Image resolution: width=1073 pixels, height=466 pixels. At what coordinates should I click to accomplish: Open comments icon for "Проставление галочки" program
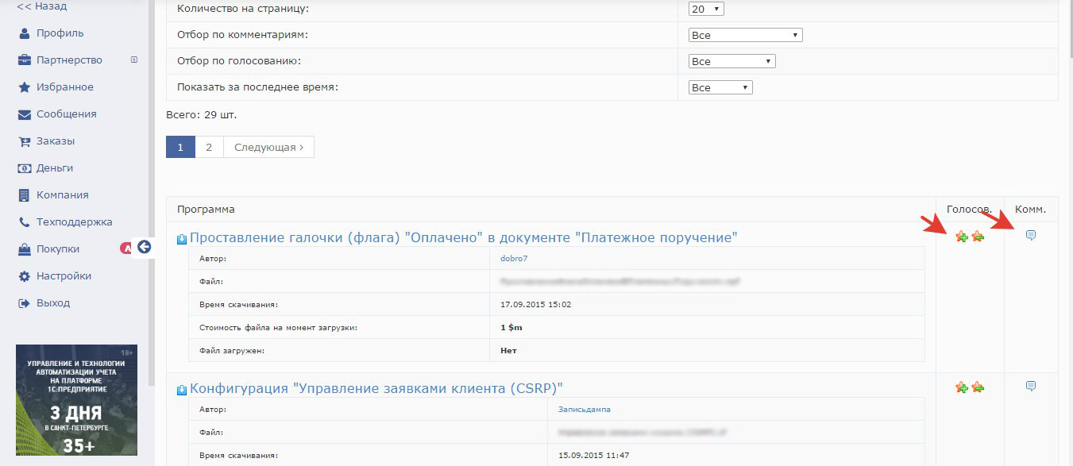pyautogui.click(x=1031, y=235)
